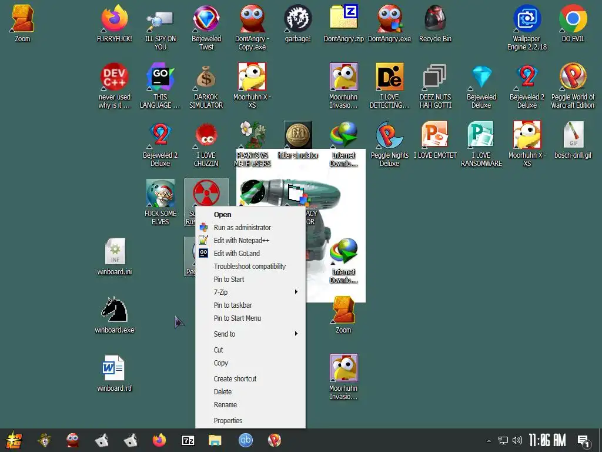
Task: Open the DontAngry - Copy.exe icon
Action: [x=252, y=27]
